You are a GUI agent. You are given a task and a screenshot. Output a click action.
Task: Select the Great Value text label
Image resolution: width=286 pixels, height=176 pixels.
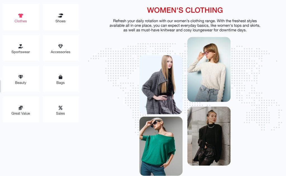(21, 113)
